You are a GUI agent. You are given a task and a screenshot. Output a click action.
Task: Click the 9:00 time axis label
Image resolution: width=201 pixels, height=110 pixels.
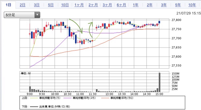point(29,94)
